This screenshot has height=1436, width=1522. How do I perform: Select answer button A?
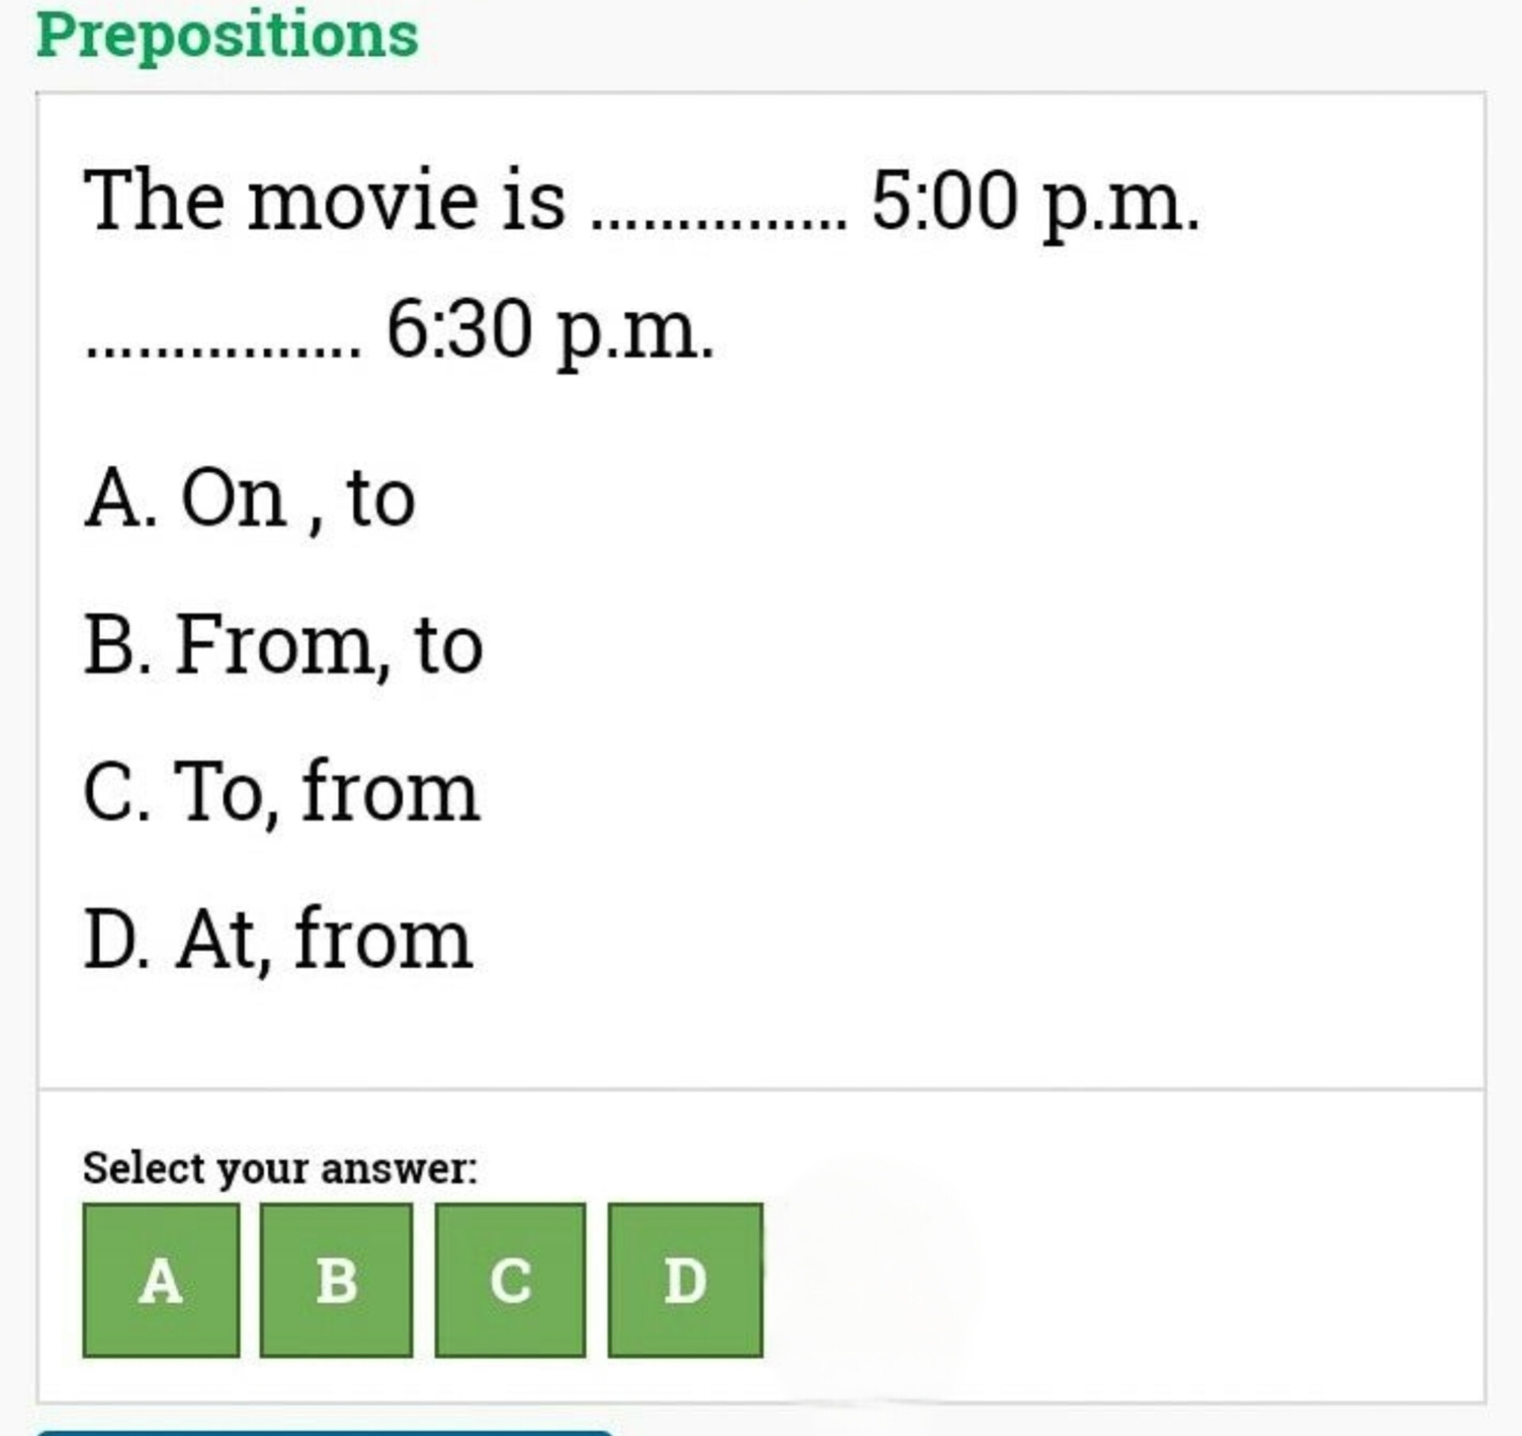point(161,1280)
